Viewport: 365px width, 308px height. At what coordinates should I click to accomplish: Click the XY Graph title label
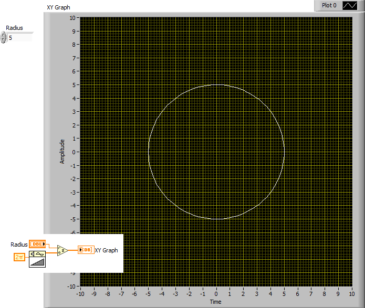click(x=58, y=7)
